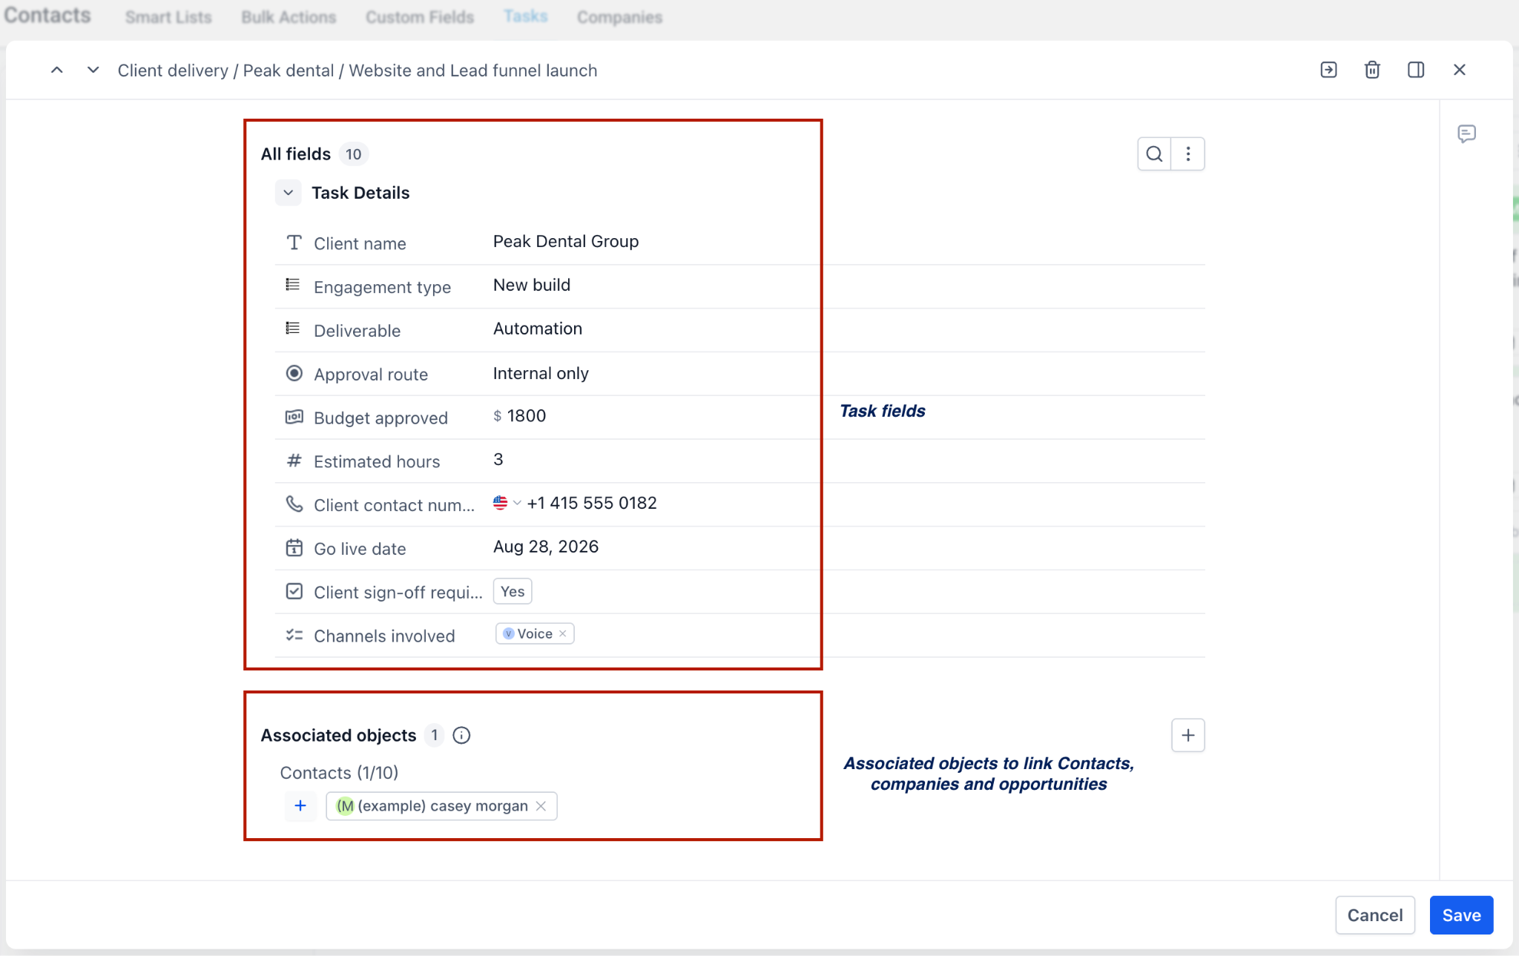Click checkbox icon beside Client sign-off required
Image resolution: width=1519 pixels, height=956 pixels.
(x=294, y=591)
